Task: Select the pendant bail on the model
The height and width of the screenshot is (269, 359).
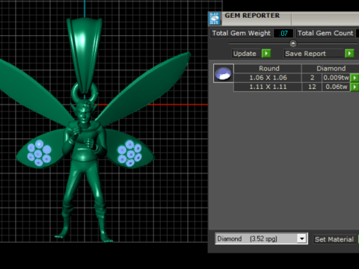Action: coord(85,55)
